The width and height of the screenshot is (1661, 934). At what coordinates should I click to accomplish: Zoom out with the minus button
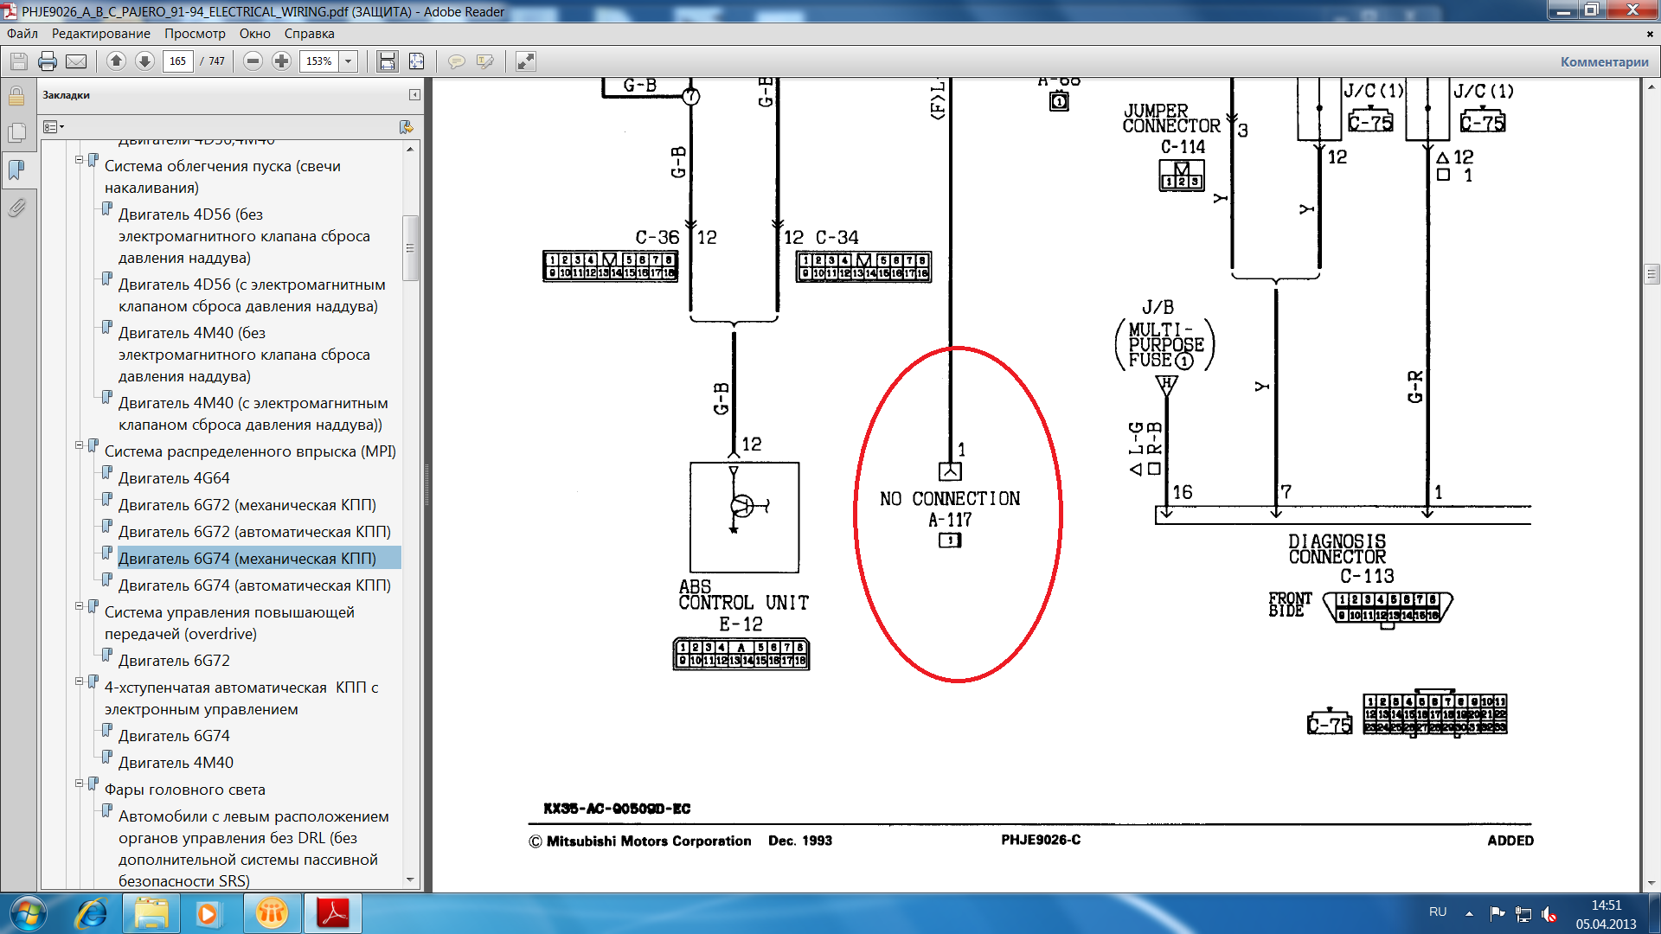point(253,61)
